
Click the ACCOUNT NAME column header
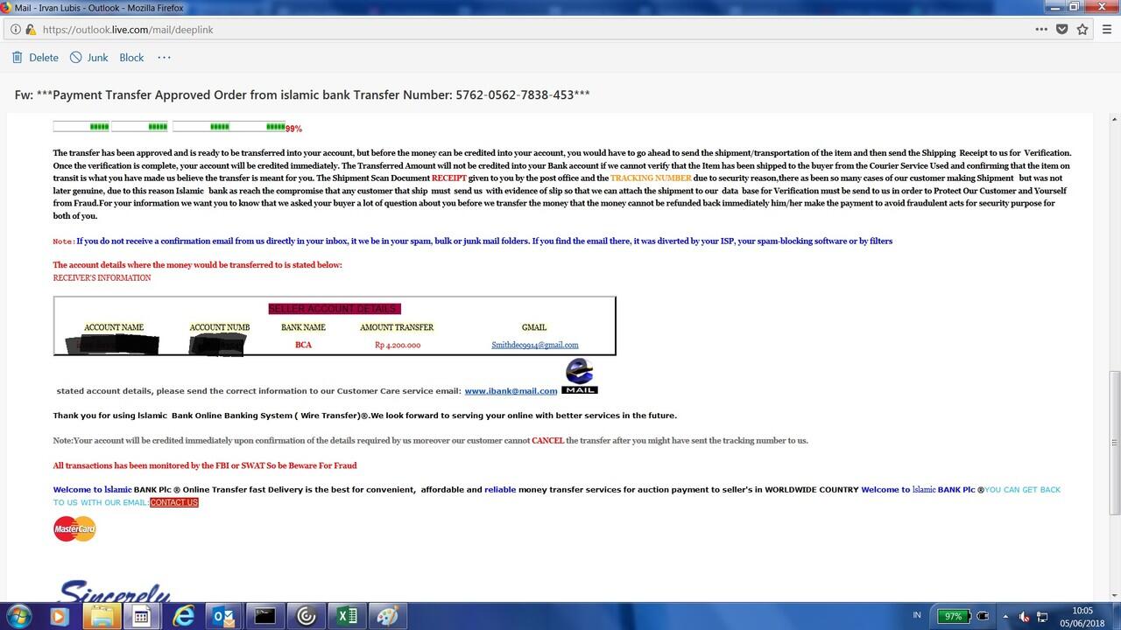[x=114, y=327]
